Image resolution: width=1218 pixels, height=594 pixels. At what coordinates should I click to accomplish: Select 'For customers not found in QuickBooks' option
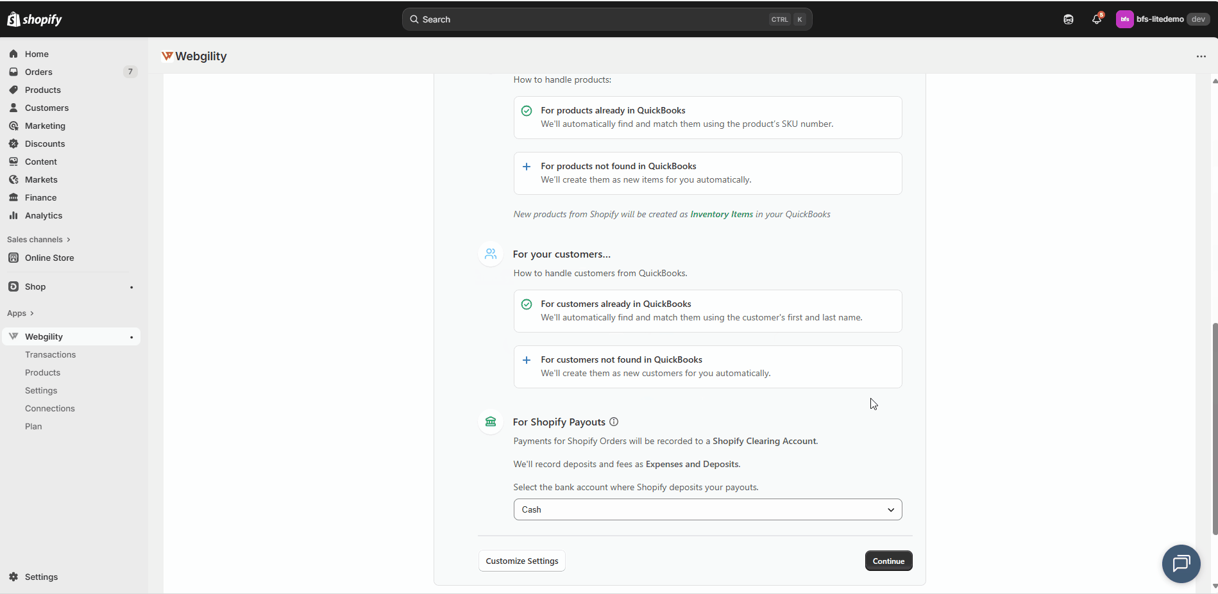(707, 367)
